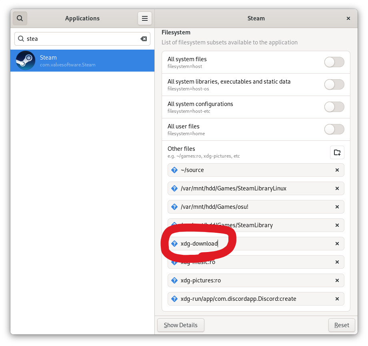Remove the Games/SteamLibrary path entry
Screen dimensions: 368x346
point(337,225)
